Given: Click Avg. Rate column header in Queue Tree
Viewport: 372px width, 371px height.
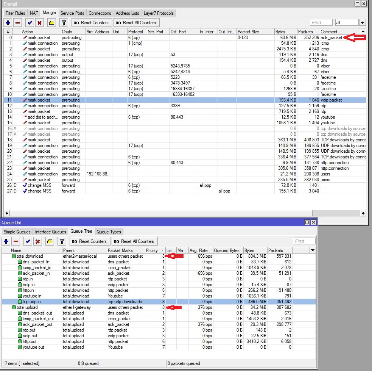Looking at the screenshot, I should click(201, 250).
